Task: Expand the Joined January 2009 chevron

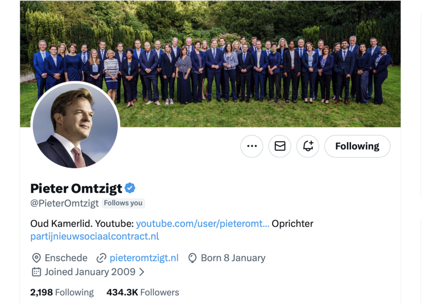Action: (x=142, y=272)
